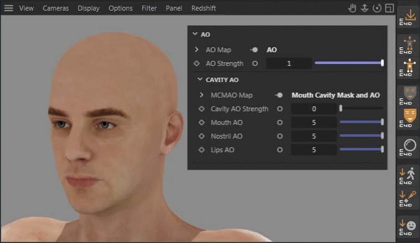This screenshot has height=243, width=420.
Task: Select the orbit rotate viewport icon
Action: point(377,8)
